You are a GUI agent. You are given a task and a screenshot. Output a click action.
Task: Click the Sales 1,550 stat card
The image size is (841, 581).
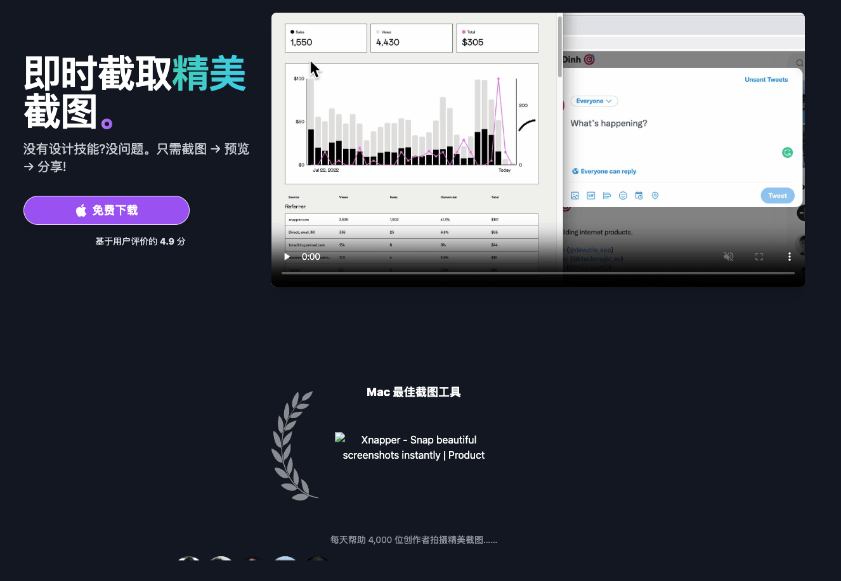(x=326, y=38)
